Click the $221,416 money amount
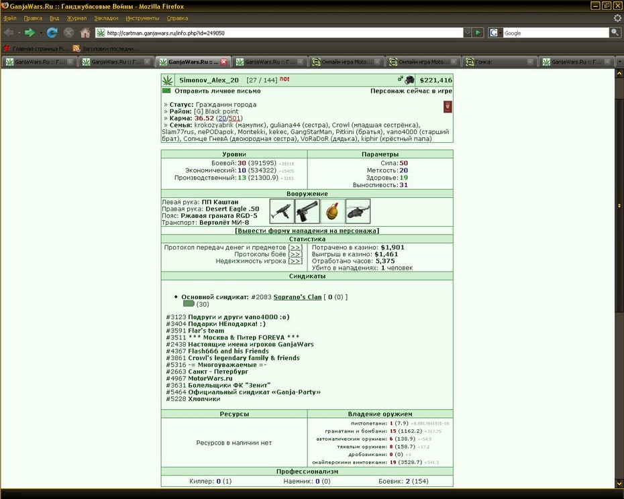Screen dimensions: 624x499 tap(435, 80)
